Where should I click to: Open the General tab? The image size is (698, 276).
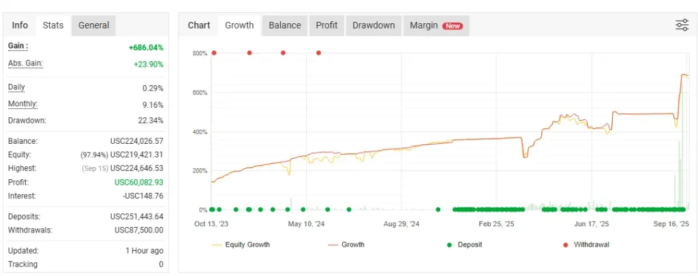click(93, 25)
